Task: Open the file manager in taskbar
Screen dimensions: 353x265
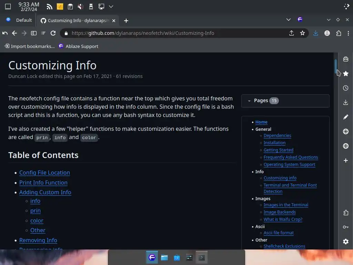Action: click(164, 257)
